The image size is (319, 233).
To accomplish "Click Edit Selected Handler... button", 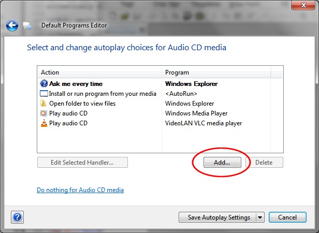I will point(82,163).
